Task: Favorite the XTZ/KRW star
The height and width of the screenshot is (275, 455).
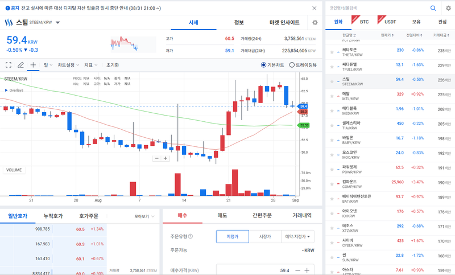Action: (x=332, y=228)
